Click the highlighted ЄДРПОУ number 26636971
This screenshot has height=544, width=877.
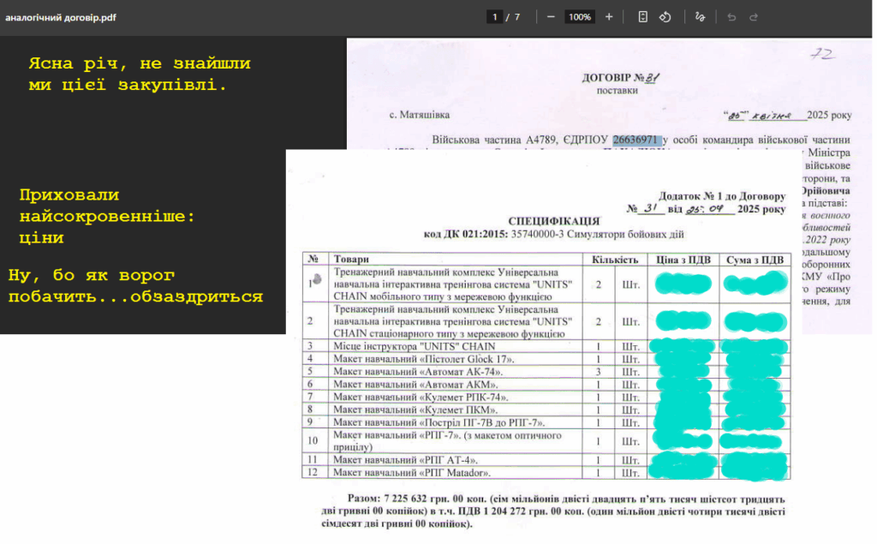coord(636,140)
